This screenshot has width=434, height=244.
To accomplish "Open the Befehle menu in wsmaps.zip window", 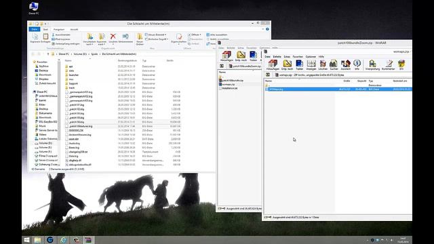I will point(277,56).
